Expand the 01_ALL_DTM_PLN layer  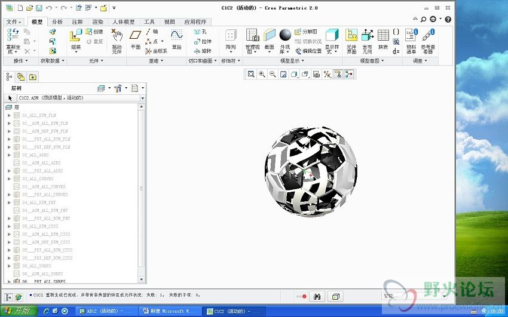(9, 115)
